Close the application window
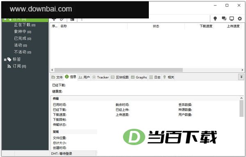 [x=239, y=5]
